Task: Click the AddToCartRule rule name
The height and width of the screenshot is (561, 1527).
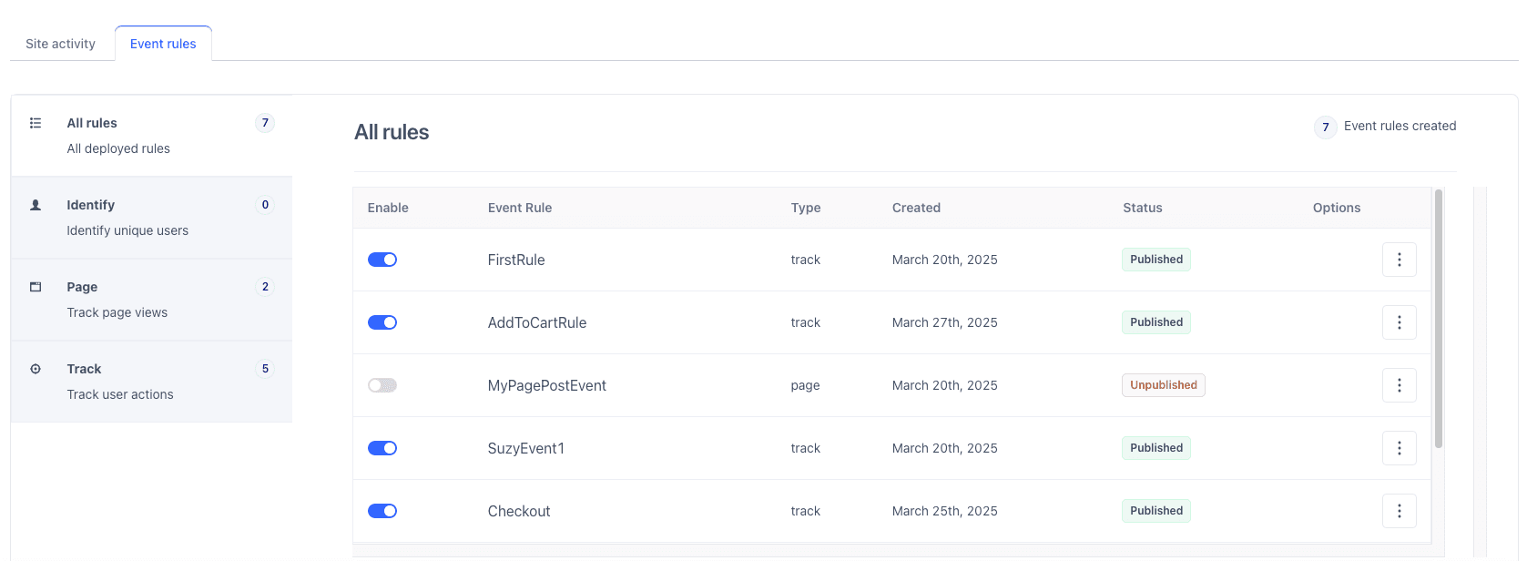Action: (537, 322)
